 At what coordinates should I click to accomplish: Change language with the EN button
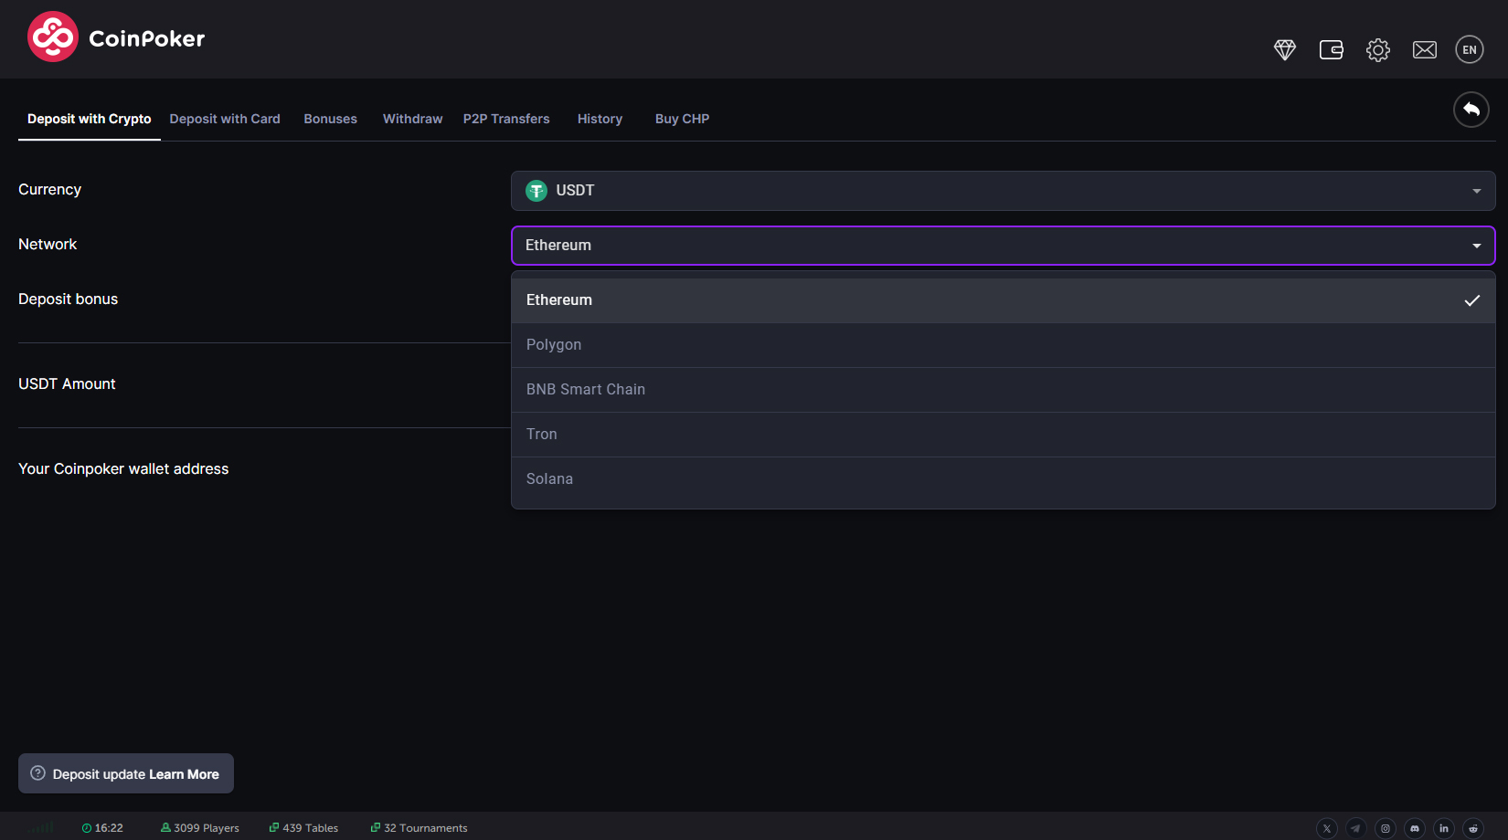[1469, 50]
